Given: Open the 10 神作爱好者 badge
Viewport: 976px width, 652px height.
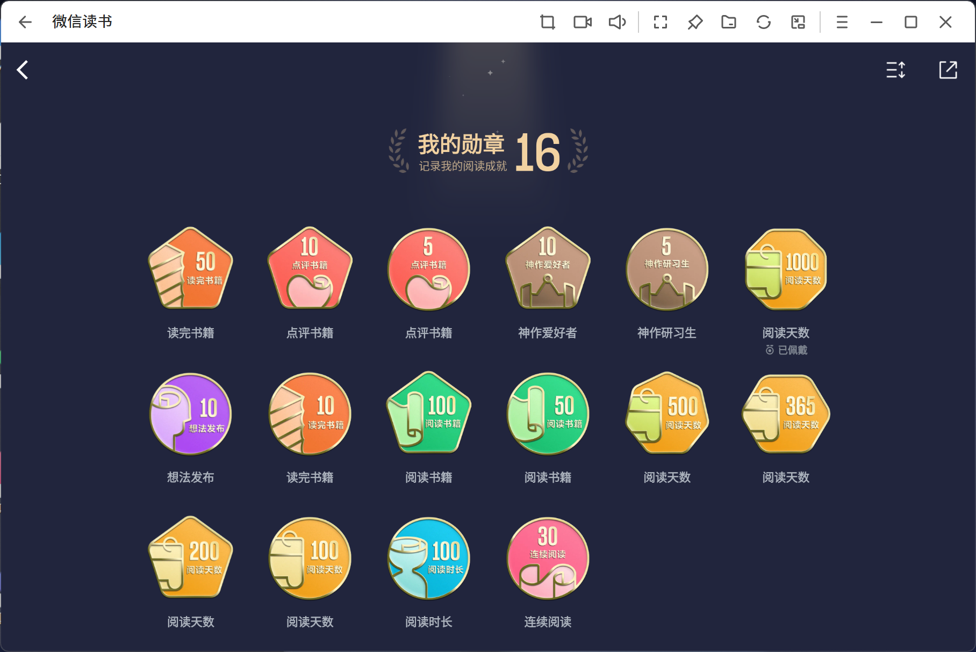Looking at the screenshot, I should tap(548, 270).
